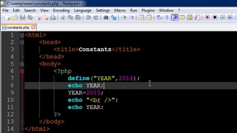Open Find with binoculars icon
Image resolution: width=237 pixels, height=133 pixels.
click(106, 17)
